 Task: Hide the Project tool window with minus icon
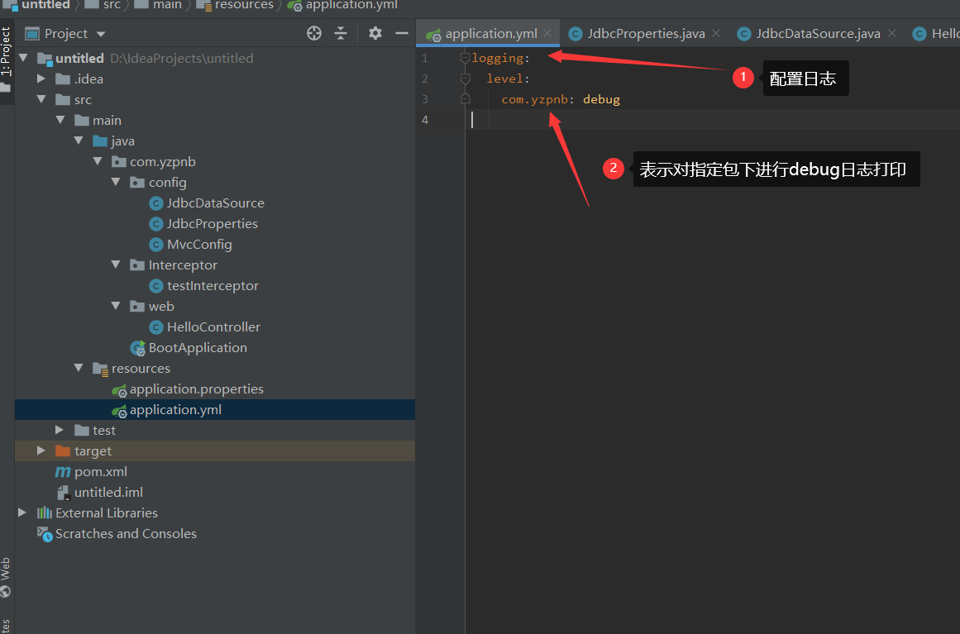coord(402,34)
